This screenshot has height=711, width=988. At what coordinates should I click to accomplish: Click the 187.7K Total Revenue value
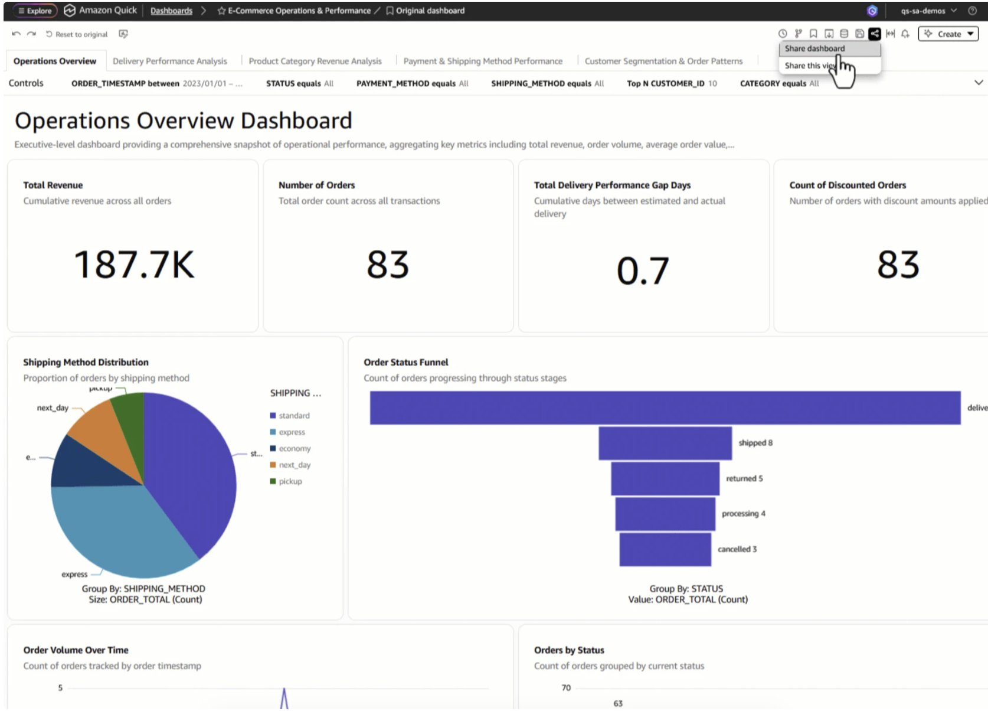click(134, 265)
